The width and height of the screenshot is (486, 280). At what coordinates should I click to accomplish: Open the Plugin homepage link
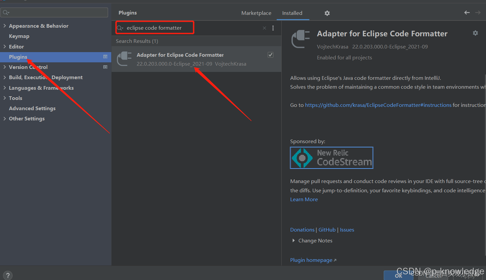click(x=313, y=260)
